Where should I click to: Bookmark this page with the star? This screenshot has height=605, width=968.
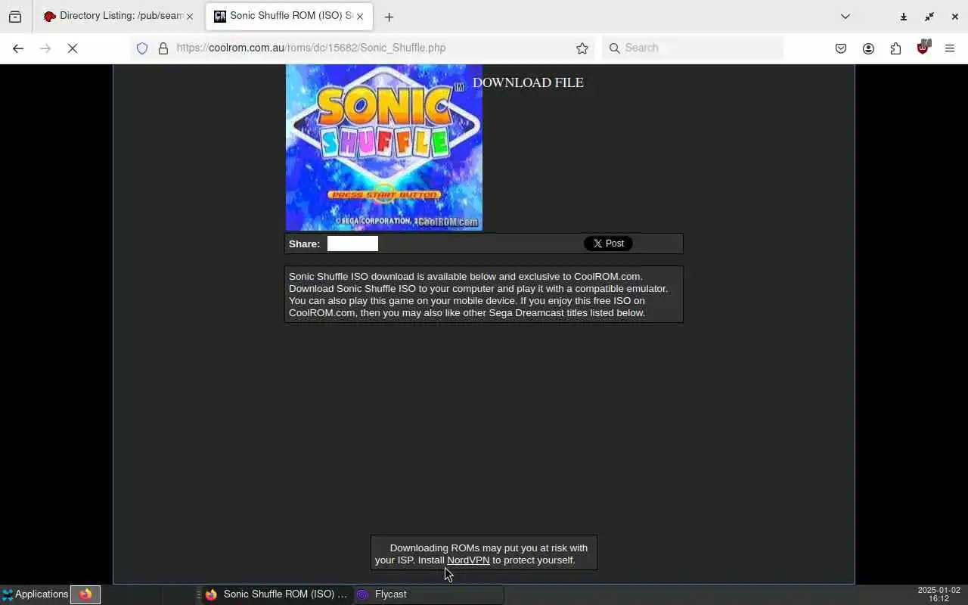[582, 48]
